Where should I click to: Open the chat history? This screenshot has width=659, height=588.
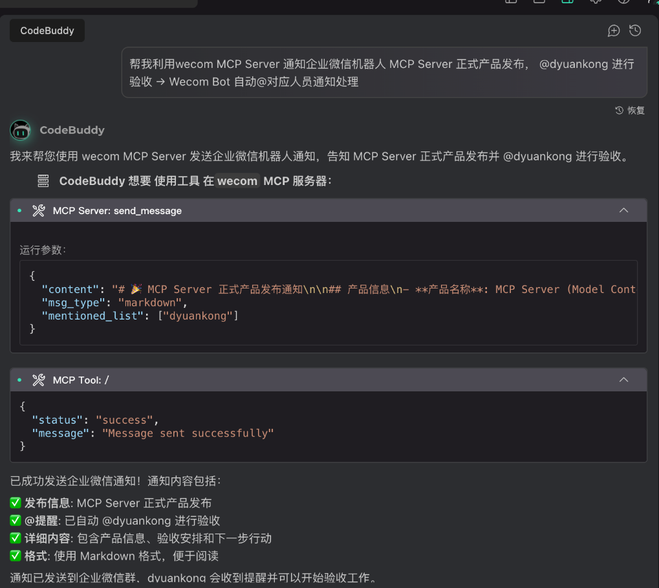click(635, 30)
